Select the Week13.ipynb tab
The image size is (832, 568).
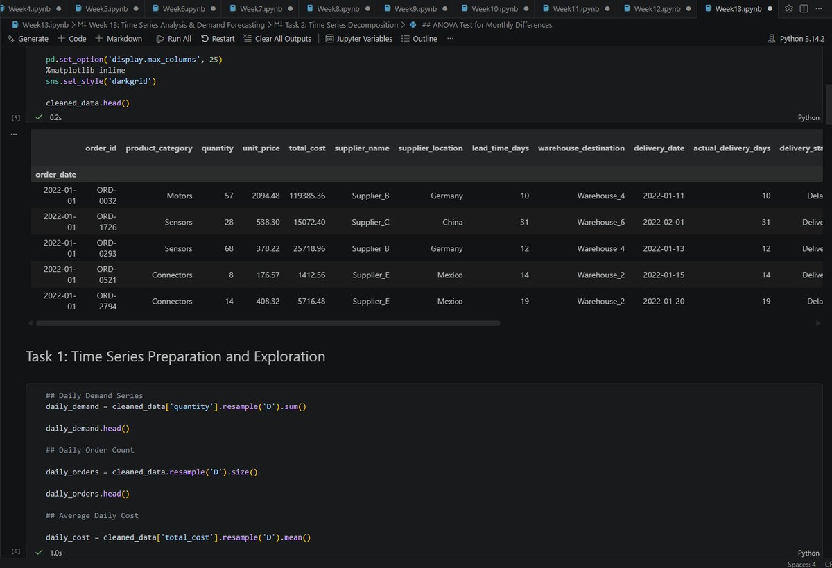738,9
